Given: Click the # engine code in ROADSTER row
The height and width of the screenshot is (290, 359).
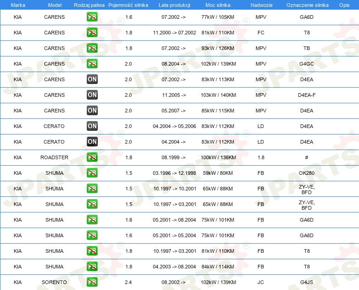Looking at the screenshot, I should click(307, 157).
